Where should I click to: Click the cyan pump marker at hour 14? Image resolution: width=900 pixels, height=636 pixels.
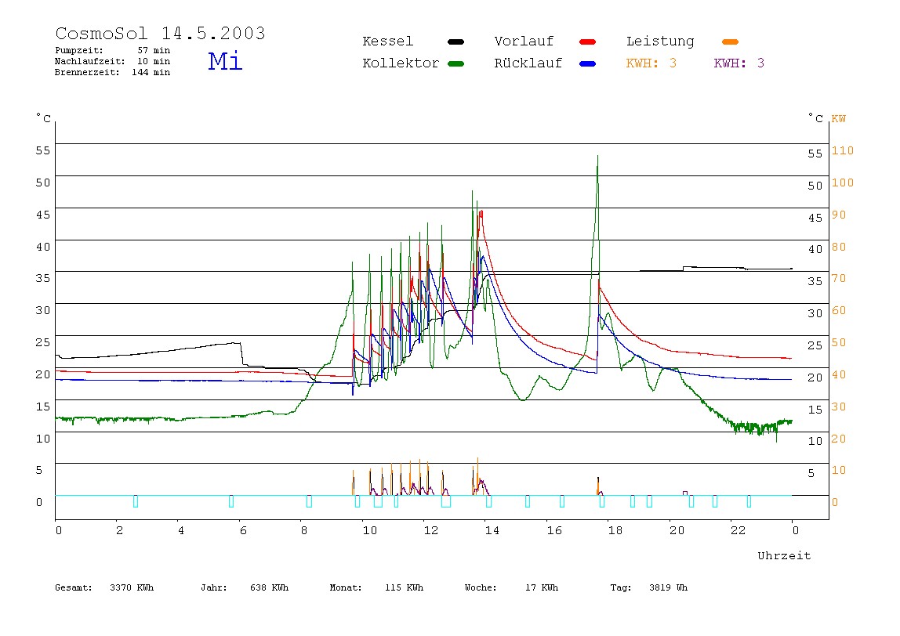[488, 501]
